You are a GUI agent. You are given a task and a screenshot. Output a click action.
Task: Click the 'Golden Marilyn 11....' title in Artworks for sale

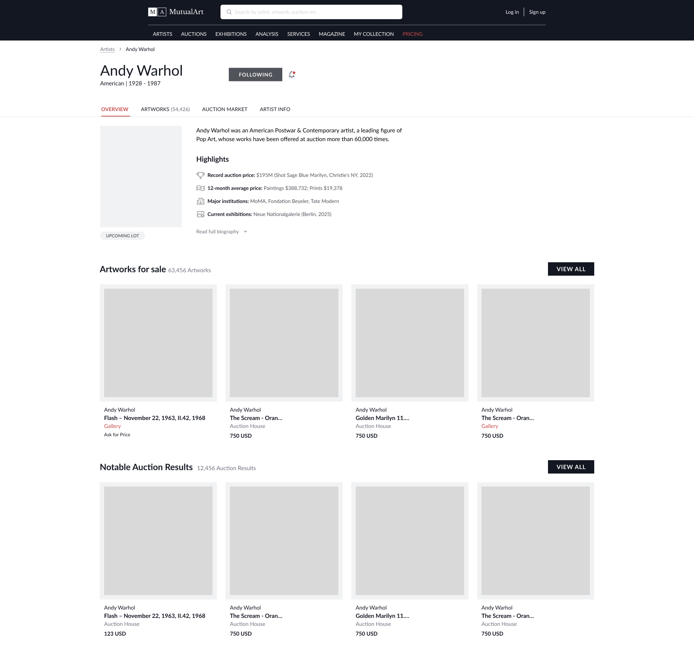[x=382, y=418]
